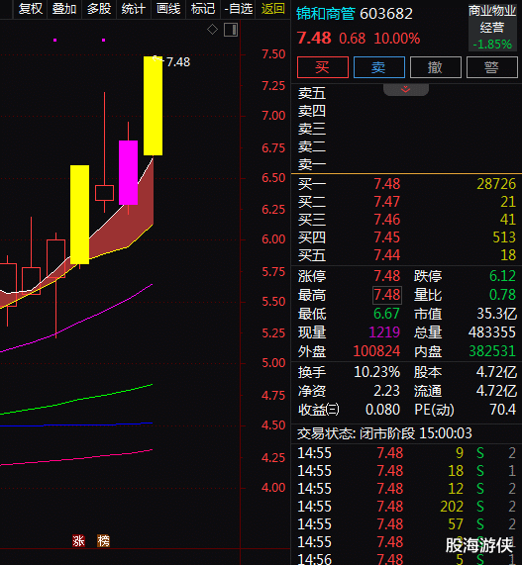Click the 换手 value 10.23%

coord(376,372)
